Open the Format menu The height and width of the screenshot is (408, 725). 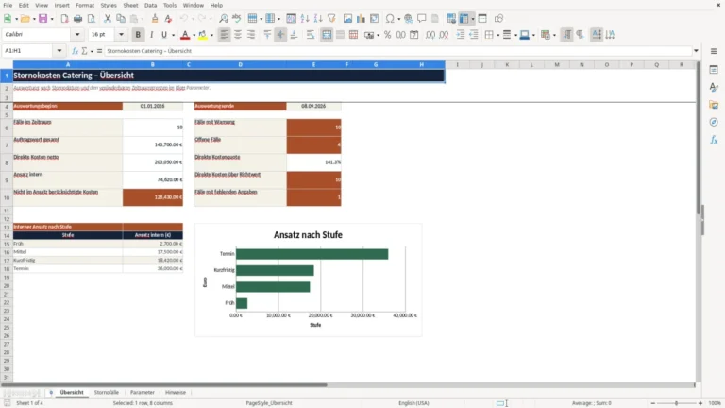coord(85,5)
